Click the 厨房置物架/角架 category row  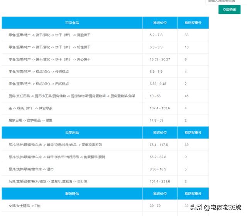click(105, 96)
